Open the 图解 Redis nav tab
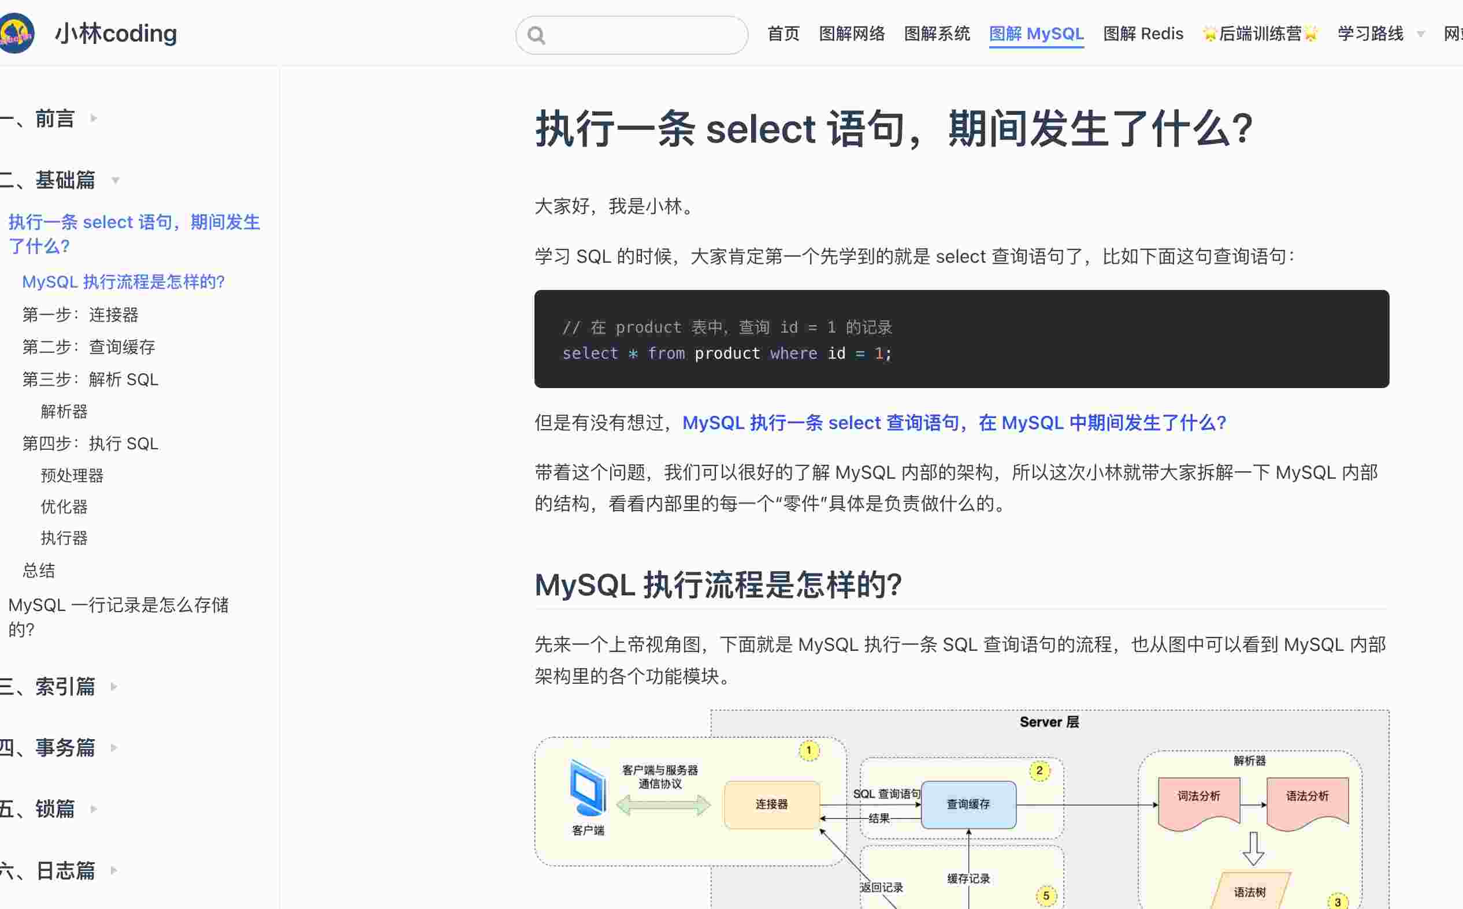The width and height of the screenshot is (1463, 909). [x=1142, y=33]
